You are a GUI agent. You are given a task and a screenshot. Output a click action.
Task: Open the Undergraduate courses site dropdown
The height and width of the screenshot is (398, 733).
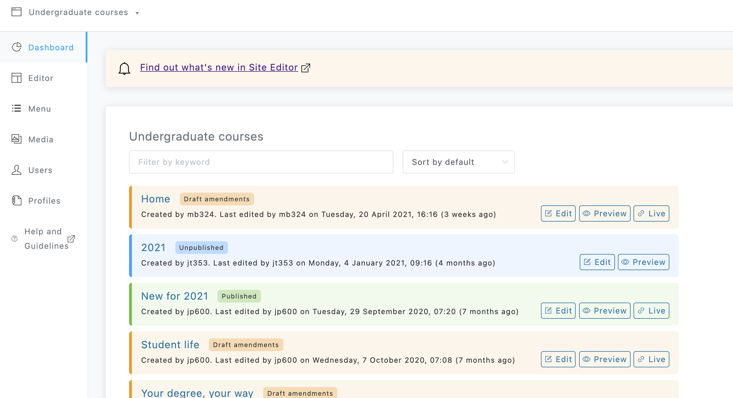[x=84, y=12]
